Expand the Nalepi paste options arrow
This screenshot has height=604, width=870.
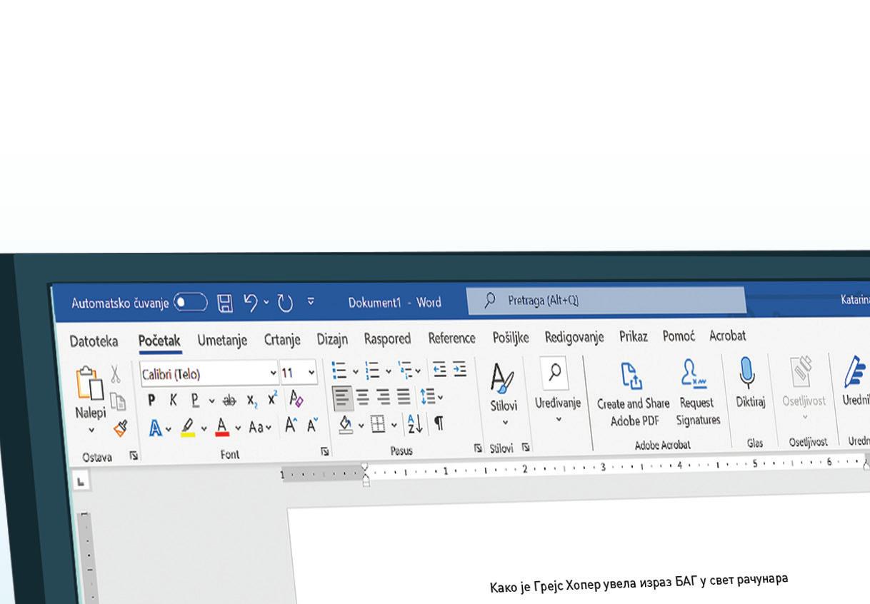tap(91, 430)
